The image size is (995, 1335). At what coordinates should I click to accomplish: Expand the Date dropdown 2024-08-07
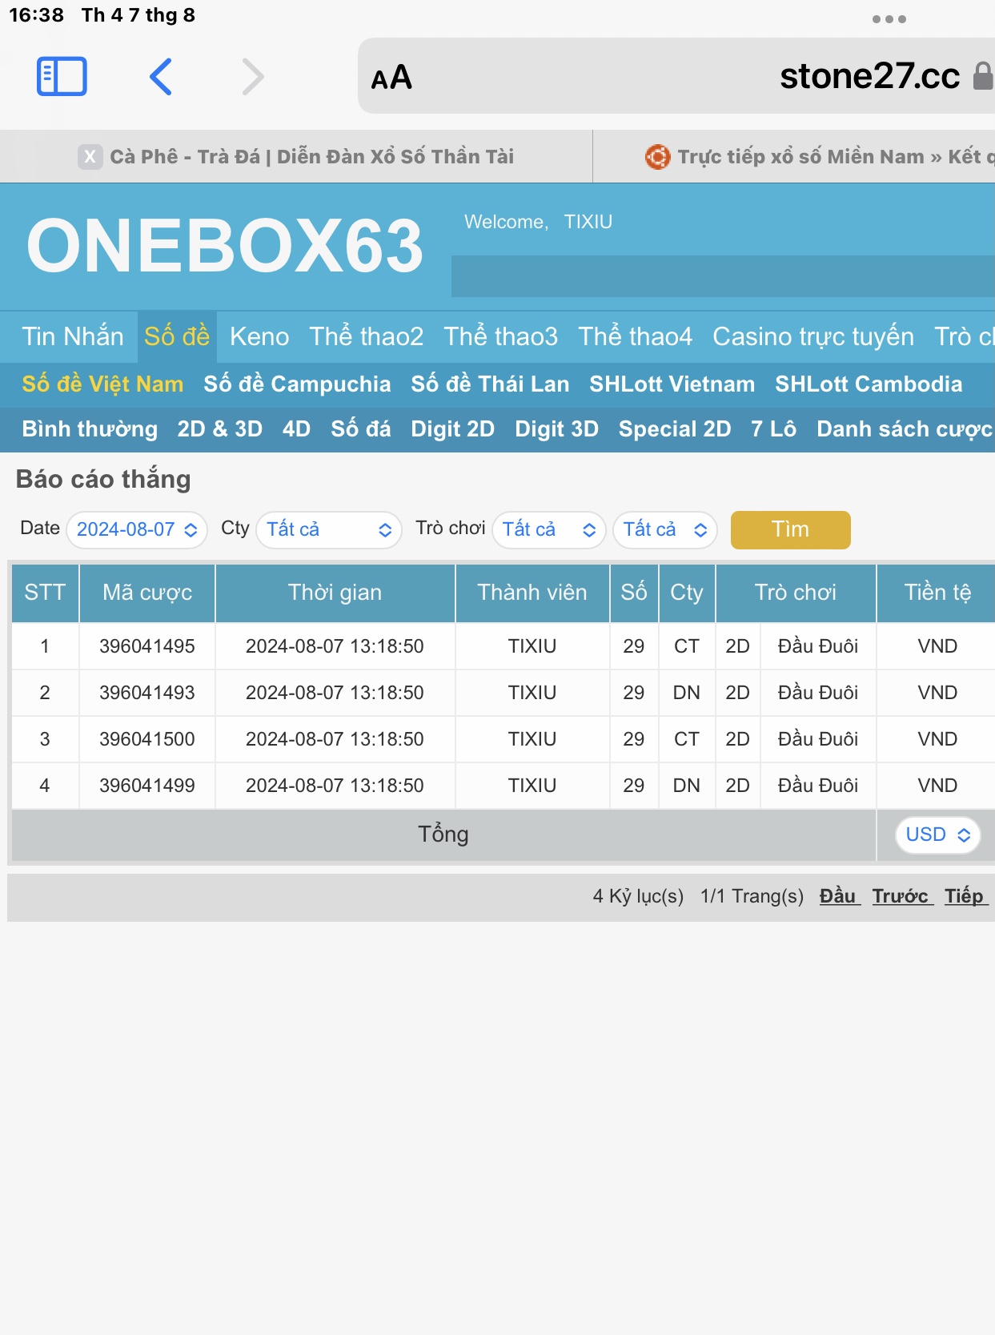click(137, 530)
